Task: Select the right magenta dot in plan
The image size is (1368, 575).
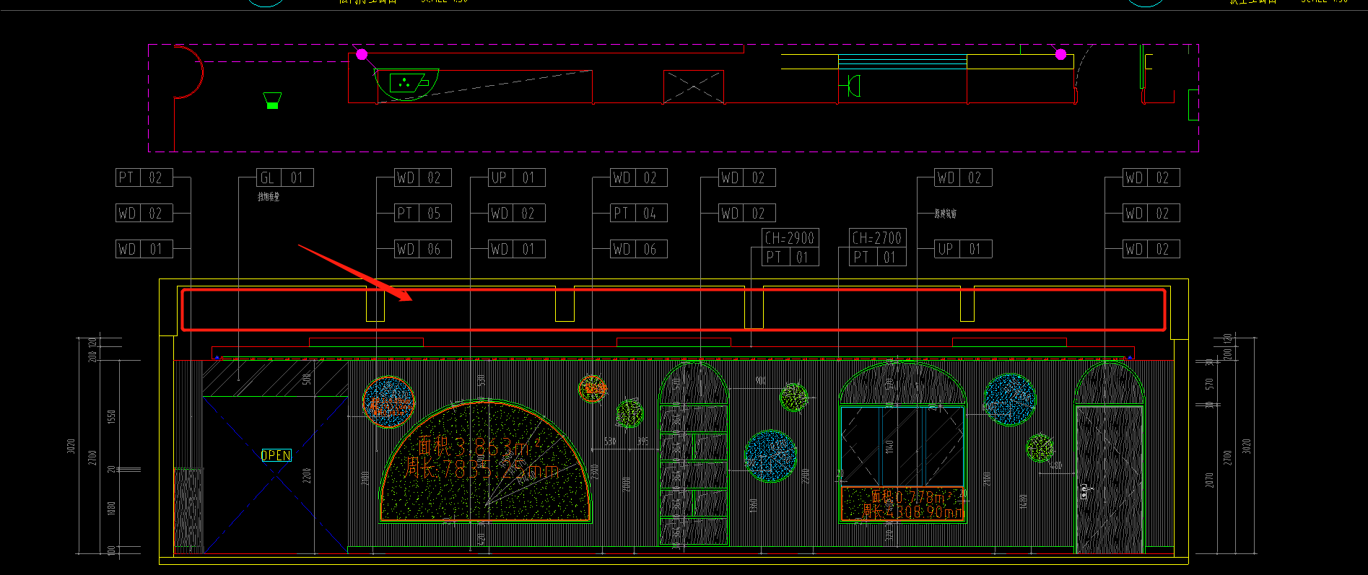Action: (1060, 54)
